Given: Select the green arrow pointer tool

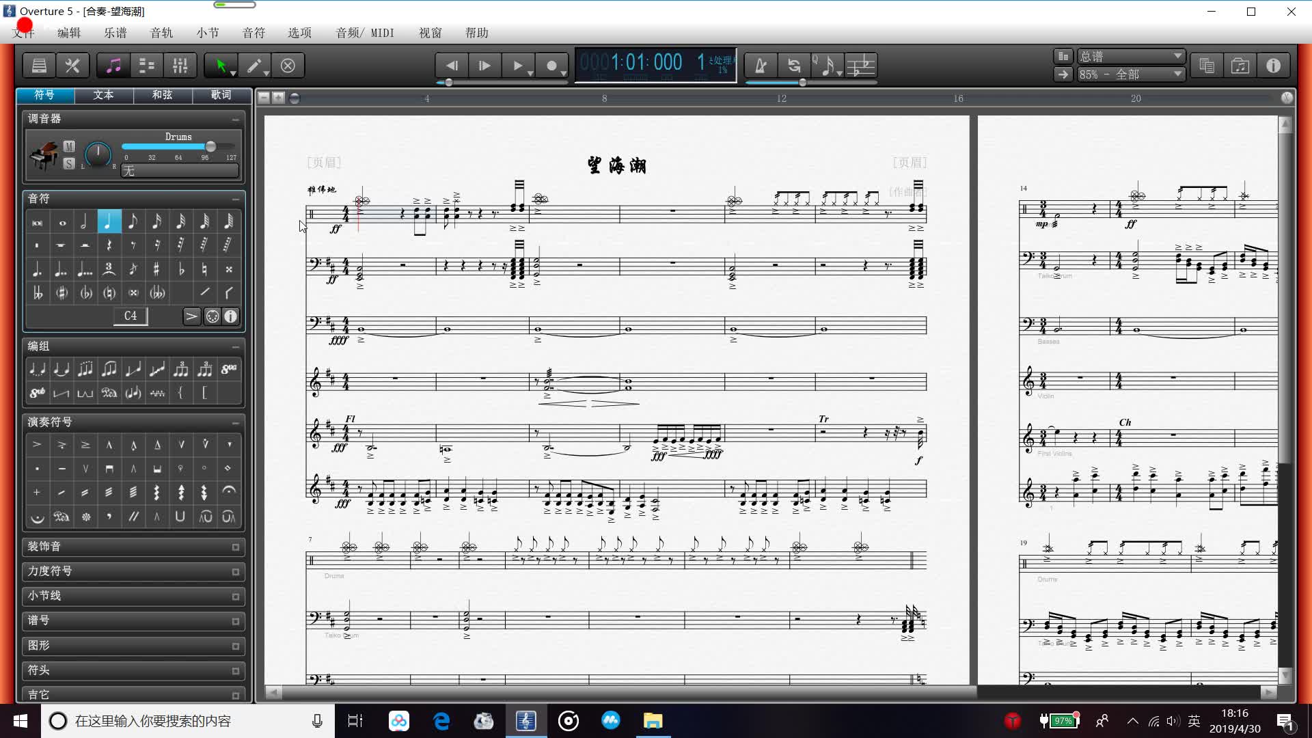Looking at the screenshot, I should (221, 66).
